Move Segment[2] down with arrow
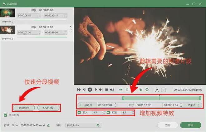Screen dimensions: 206x132 pyautogui.click(x=71, y=32)
